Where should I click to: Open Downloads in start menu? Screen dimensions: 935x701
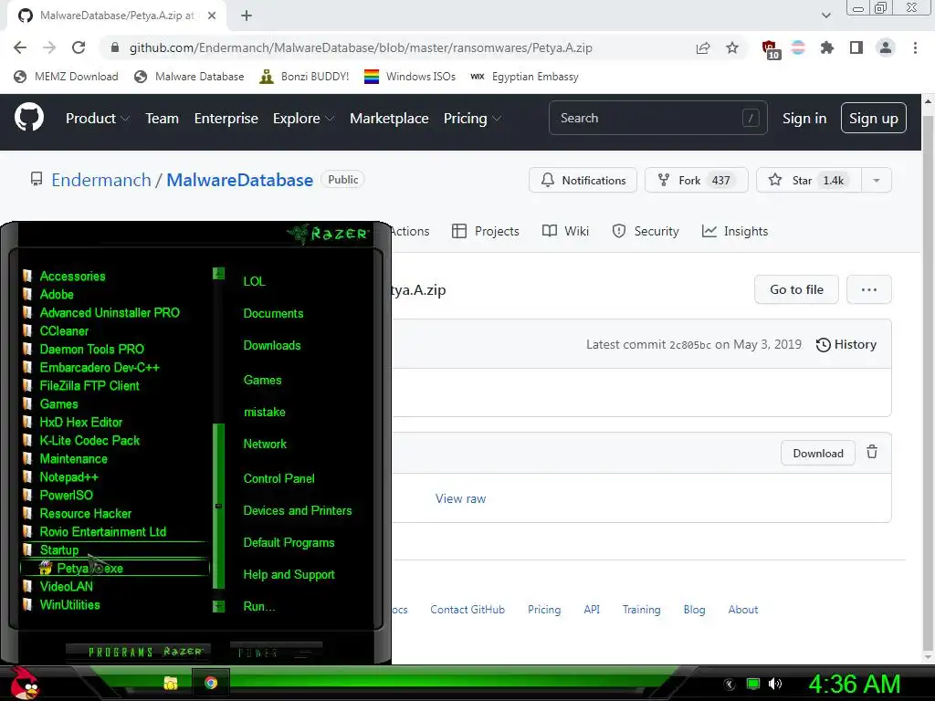point(271,345)
